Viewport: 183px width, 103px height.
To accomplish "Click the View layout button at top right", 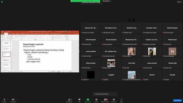I will coord(180,2).
